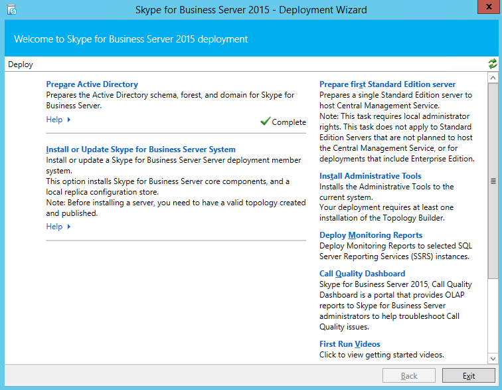This screenshot has width=502, height=390.
Task: View First Run Videos
Action: [x=349, y=344]
